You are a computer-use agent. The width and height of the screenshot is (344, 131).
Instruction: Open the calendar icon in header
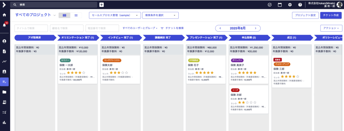click(280, 5)
